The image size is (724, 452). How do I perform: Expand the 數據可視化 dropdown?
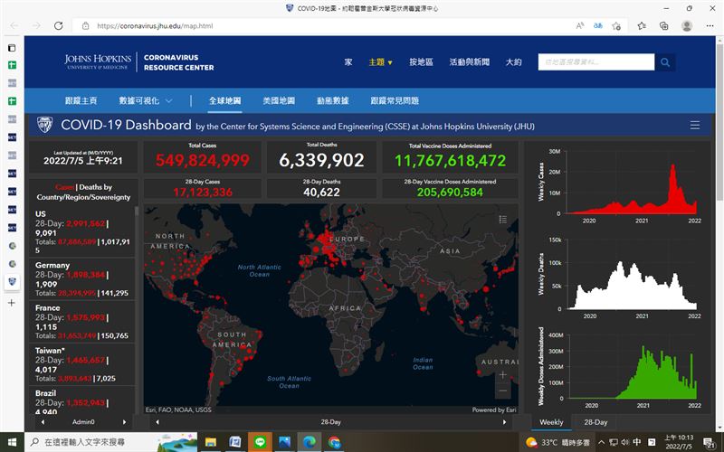tap(146, 100)
